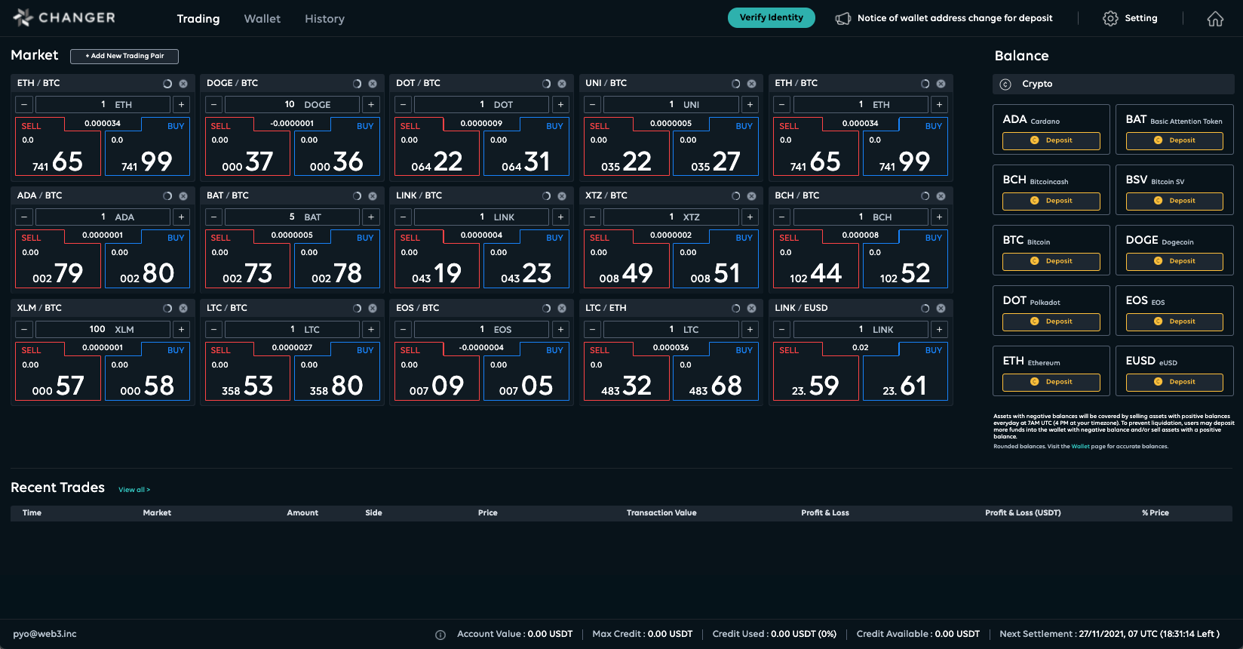Deposit DOGE Dogecoin
The width and height of the screenshot is (1243, 649).
1174,261
